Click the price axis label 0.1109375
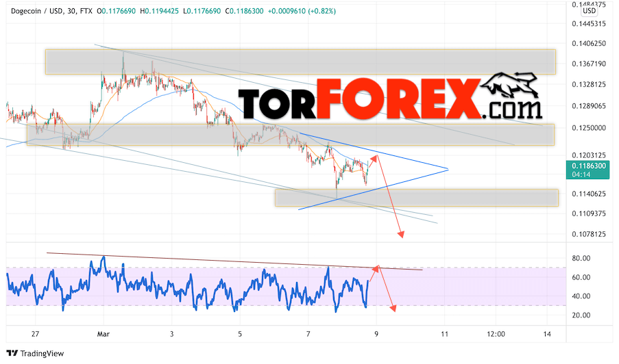This screenshot has width=619, height=364. coord(589,213)
